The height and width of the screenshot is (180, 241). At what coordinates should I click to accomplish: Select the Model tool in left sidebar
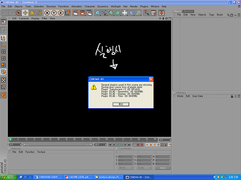point(3,38)
